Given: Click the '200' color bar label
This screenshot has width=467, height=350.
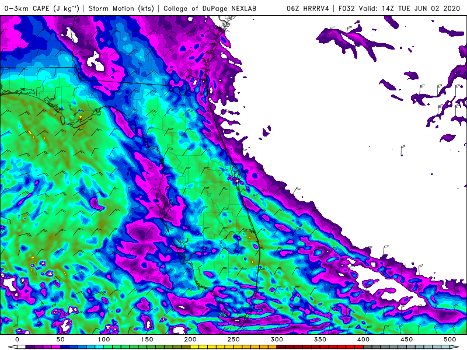Looking at the screenshot, I should pyautogui.click(x=190, y=339).
